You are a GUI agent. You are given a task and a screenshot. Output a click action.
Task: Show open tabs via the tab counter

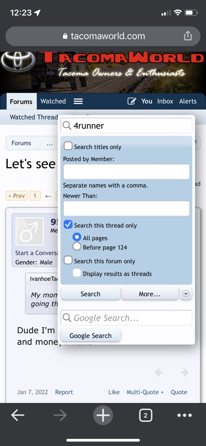[x=145, y=415]
